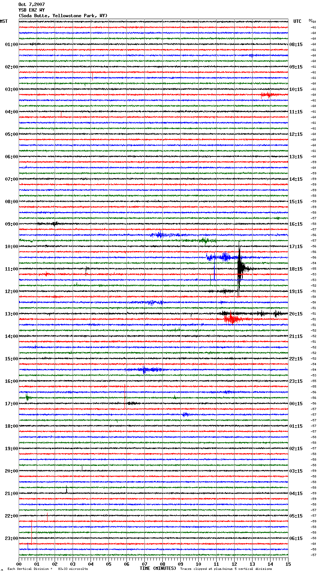The height and width of the screenshot is (574, 318).
Task: Click the 16:15 UTC time label
Action: (296, 224)
